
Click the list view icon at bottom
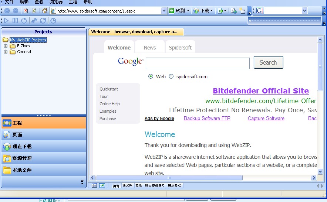click(94, 185)
